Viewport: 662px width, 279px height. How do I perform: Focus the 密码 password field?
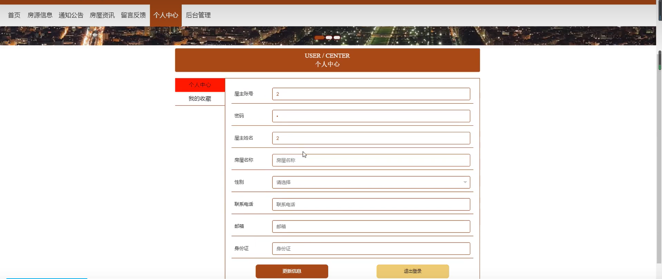(x=371, y=116)
